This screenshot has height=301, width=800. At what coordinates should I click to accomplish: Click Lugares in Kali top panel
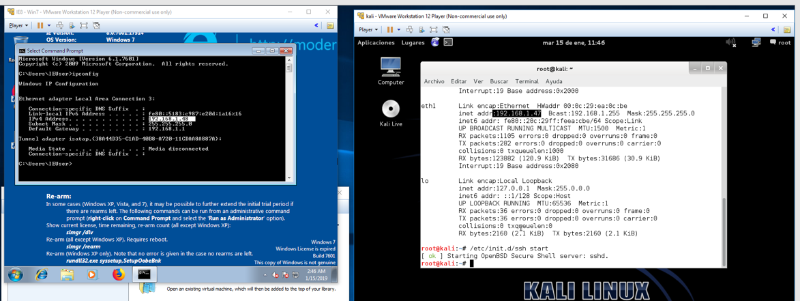pos(413,43)
